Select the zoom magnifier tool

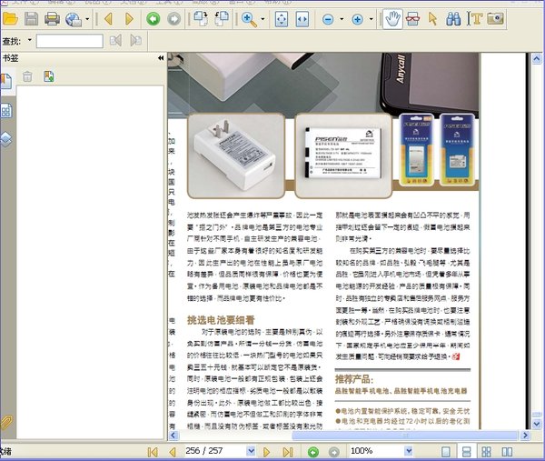click(249, 19)
